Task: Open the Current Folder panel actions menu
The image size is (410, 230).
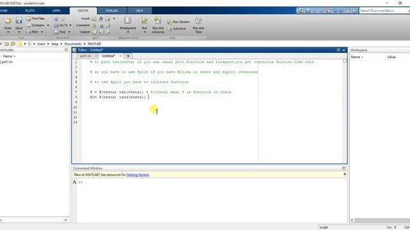Action: point(66,50)
